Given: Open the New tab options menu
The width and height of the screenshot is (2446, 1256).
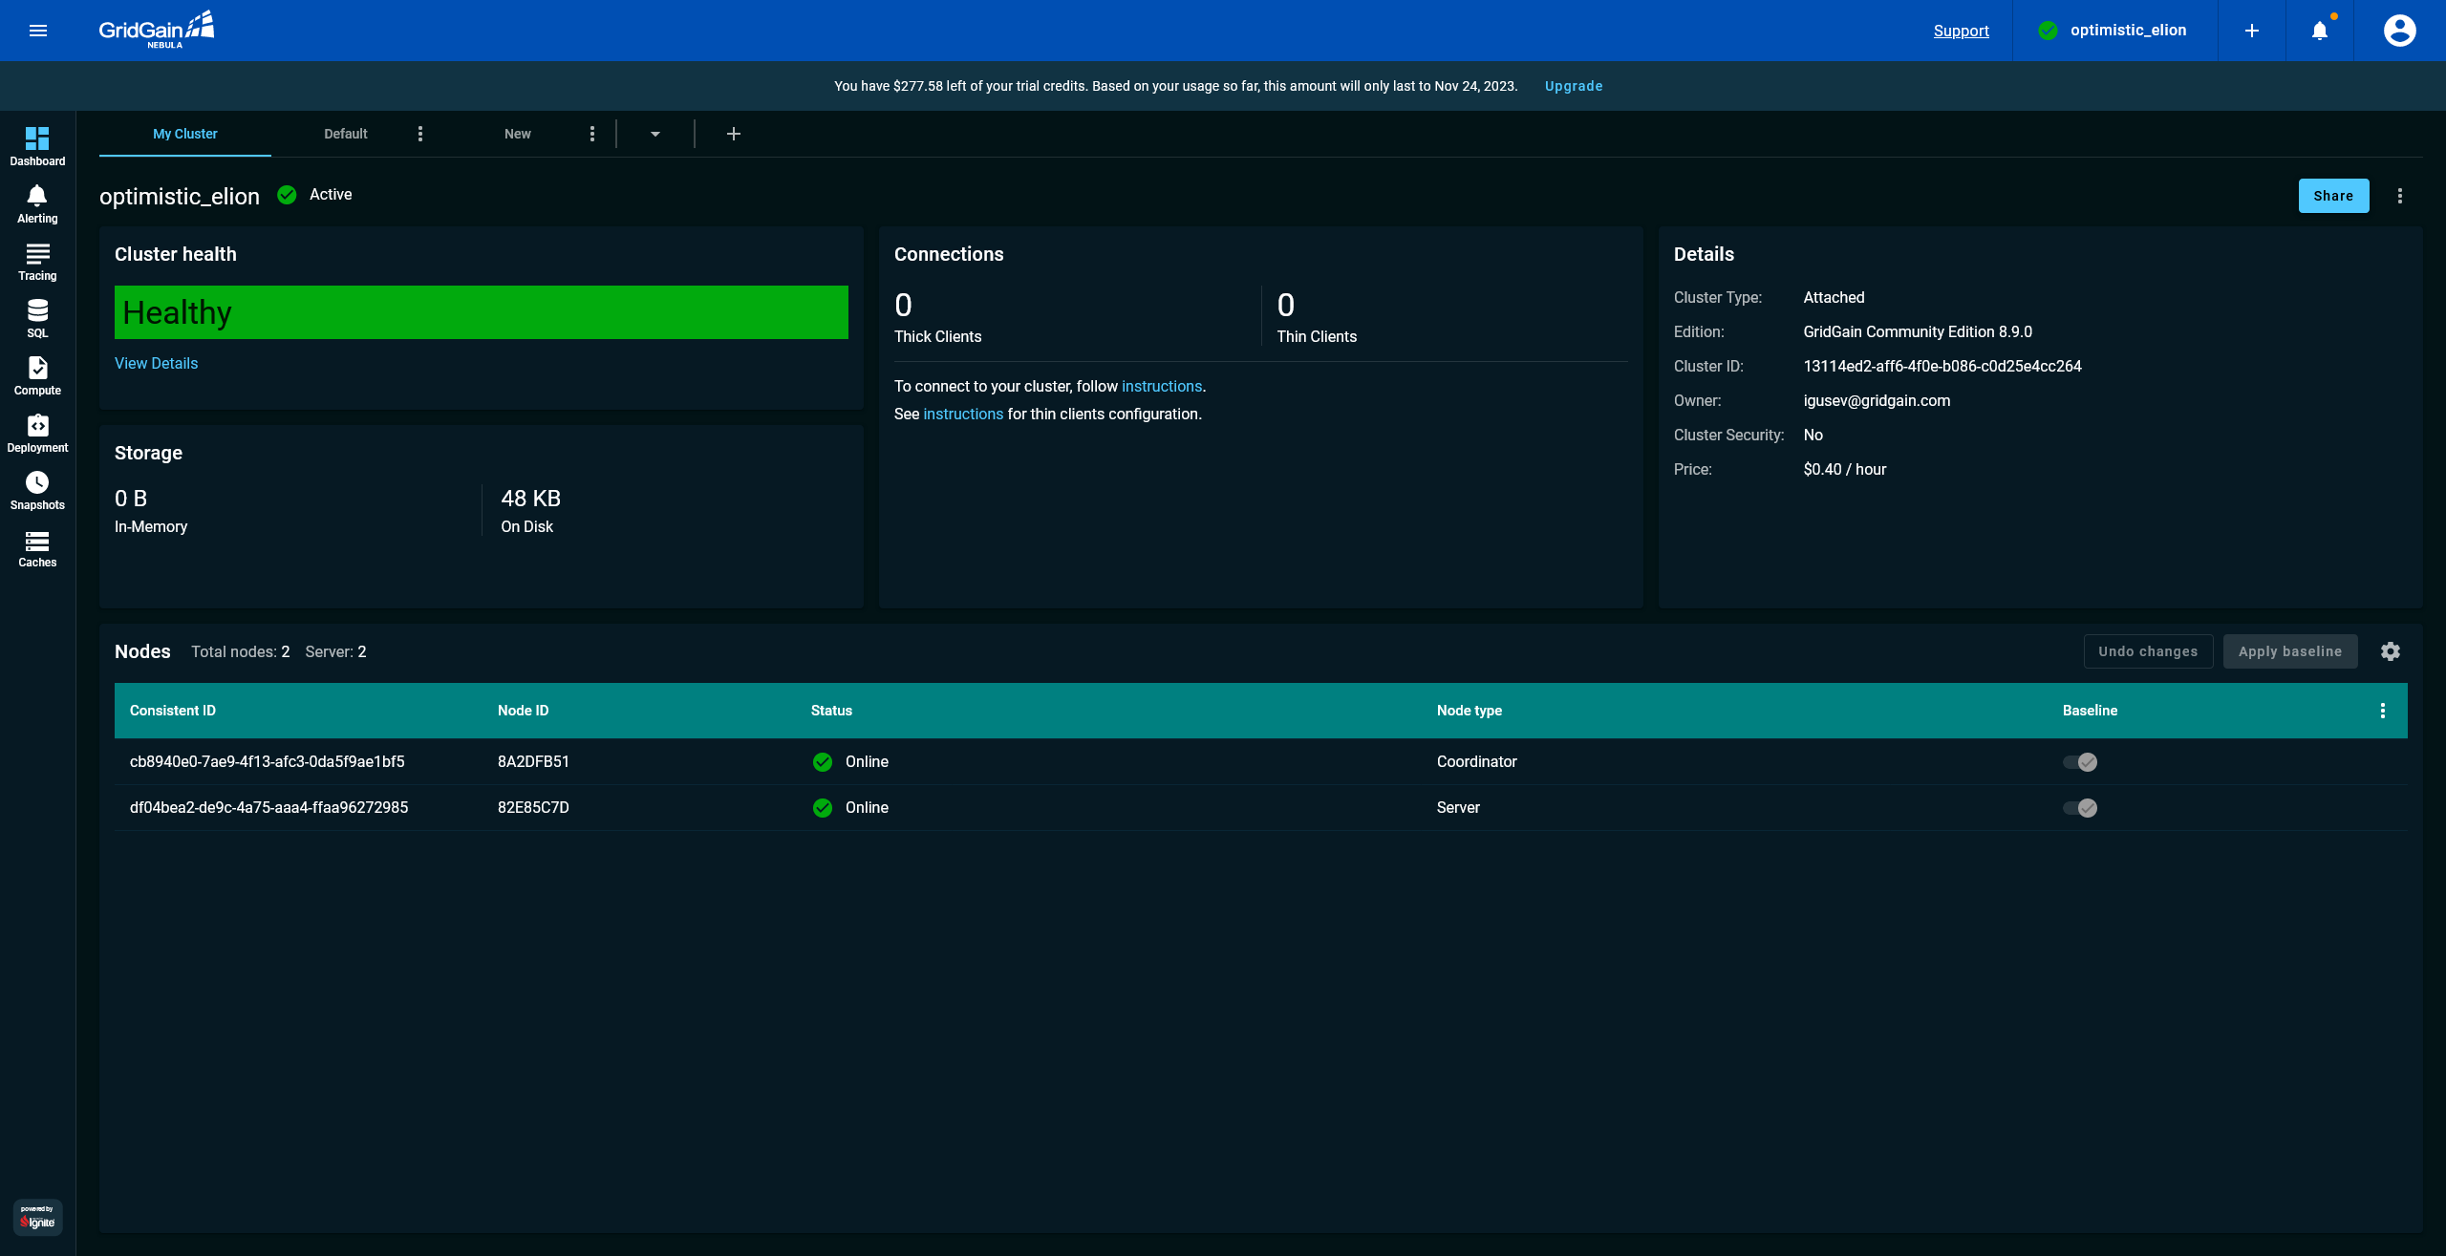Looking at the screenshot, I should coord(592,134).
